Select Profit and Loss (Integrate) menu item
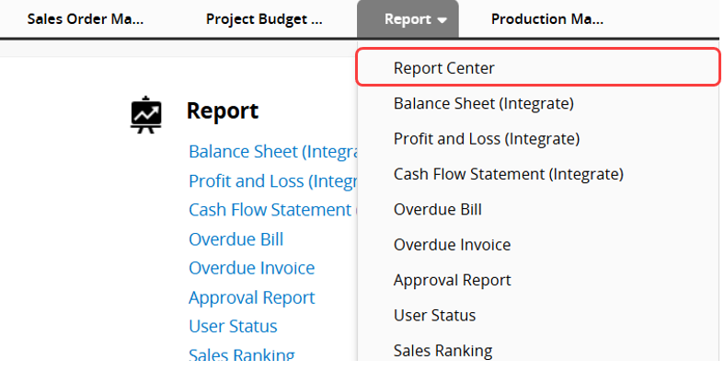The image size is (724, 383). [486, 138]
